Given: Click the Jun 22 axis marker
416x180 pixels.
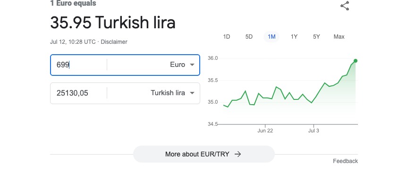Looking at the screenshot, I should click(x=265, y=131).
